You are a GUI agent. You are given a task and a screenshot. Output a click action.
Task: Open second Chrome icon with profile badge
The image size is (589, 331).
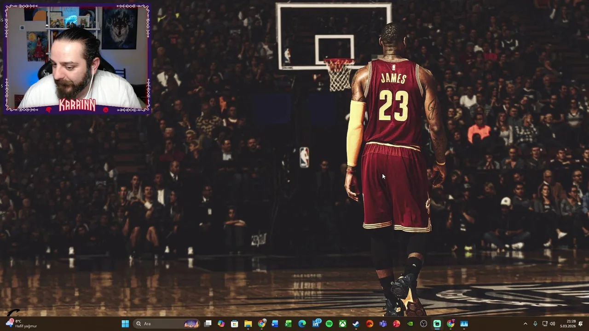pos(450,324)
